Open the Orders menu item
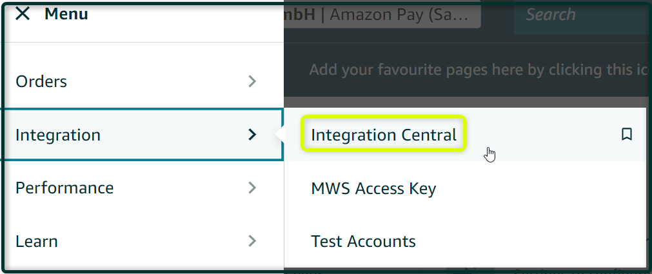The image size is (652, 274). point(142,81)
